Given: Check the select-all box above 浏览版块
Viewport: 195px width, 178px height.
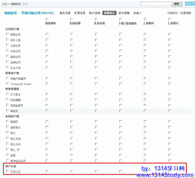Looking at the screenshot, I should (x=47, y=19).
